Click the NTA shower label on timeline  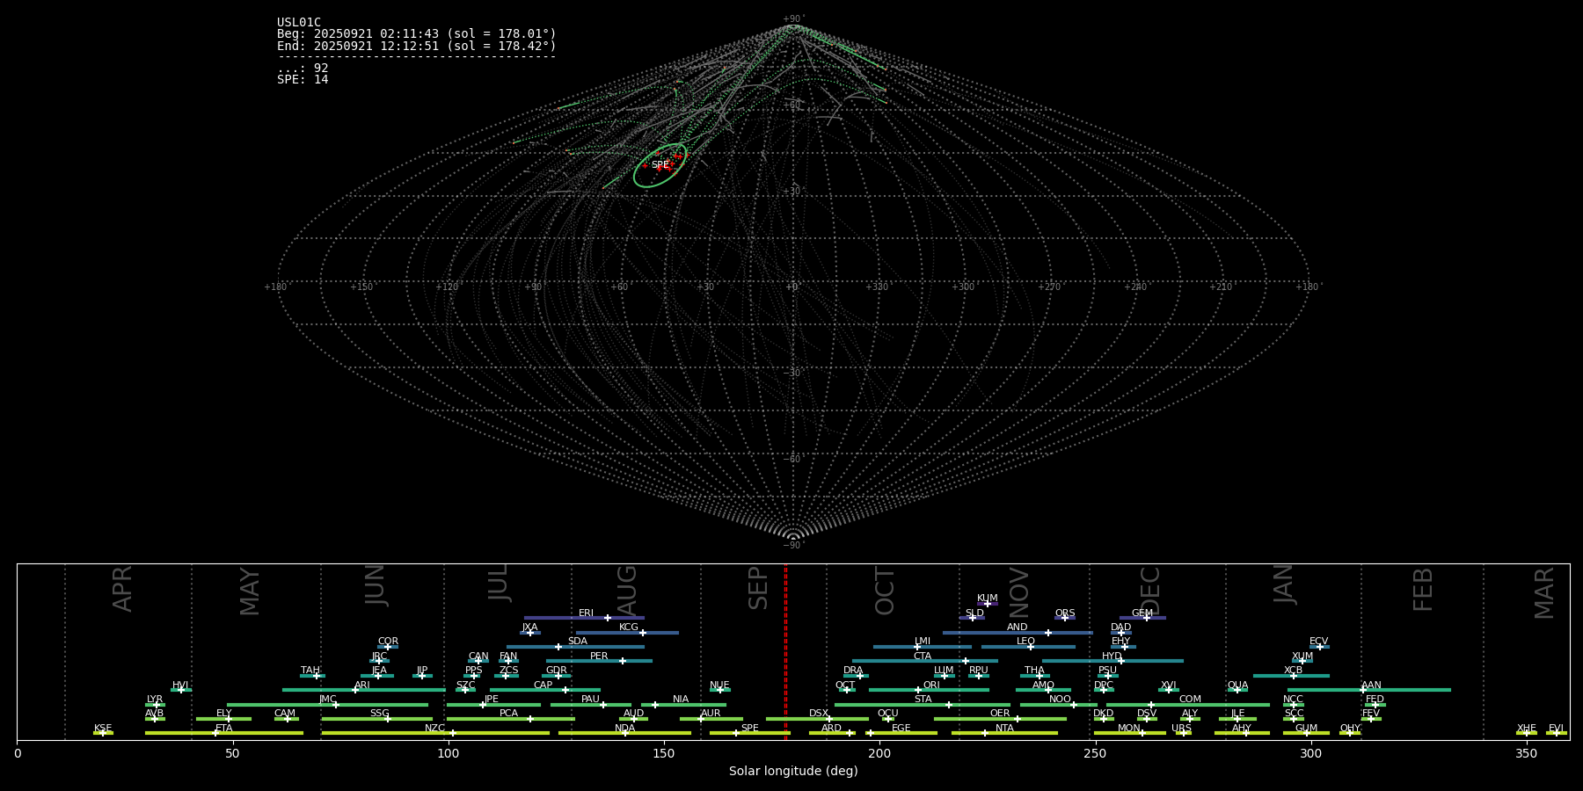(x=1004, y=729)
